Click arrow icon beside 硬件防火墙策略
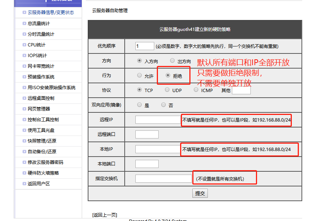324x221 pixels. [24, 173]
